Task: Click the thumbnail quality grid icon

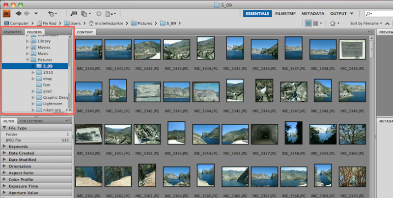Action: [x=308, y=23]
